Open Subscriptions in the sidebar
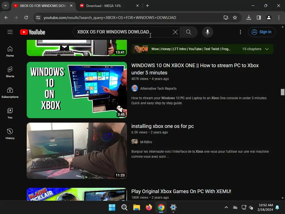This screenshot has height=214, width=285. tap(10, 93)
